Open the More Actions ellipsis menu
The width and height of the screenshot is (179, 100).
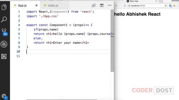coord(110,5)
